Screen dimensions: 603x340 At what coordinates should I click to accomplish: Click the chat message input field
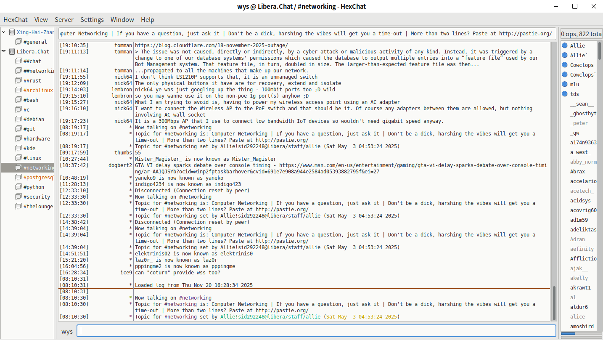(316, 331)
